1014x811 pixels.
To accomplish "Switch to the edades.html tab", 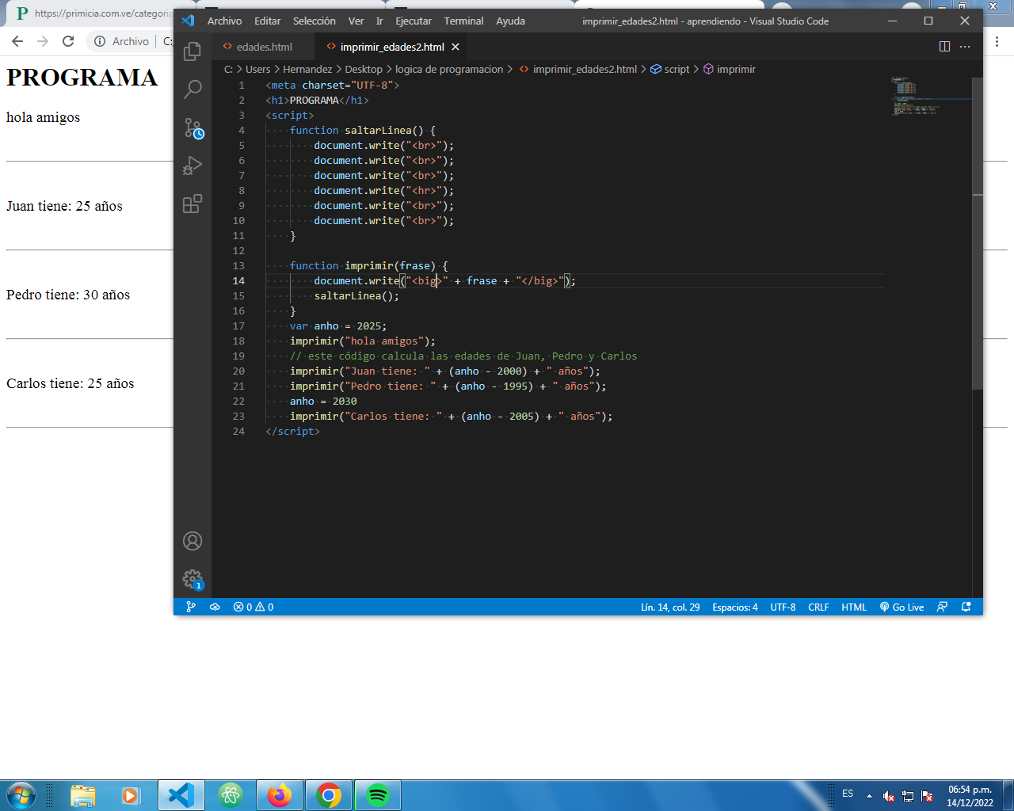I will (x=263, y=47).
